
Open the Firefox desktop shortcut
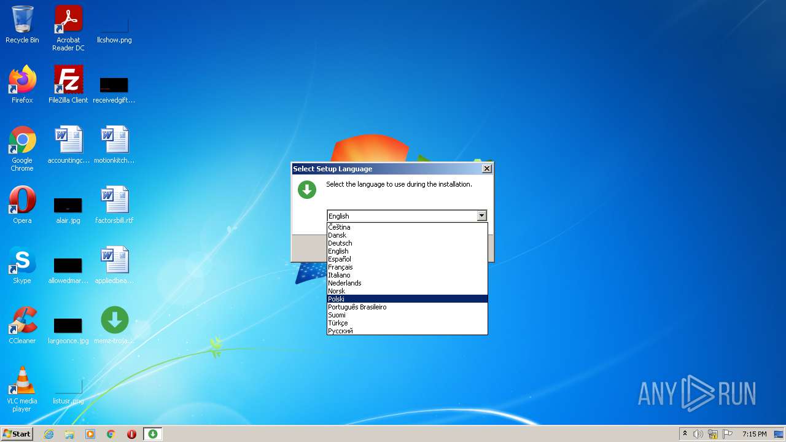[22, 85]
